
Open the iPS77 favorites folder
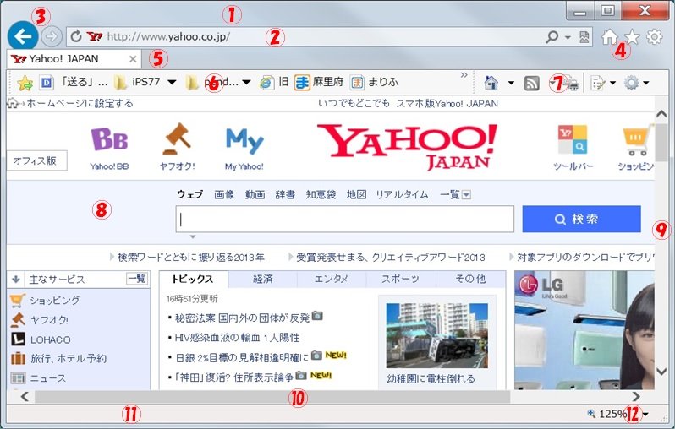click(x=139, y=82)
